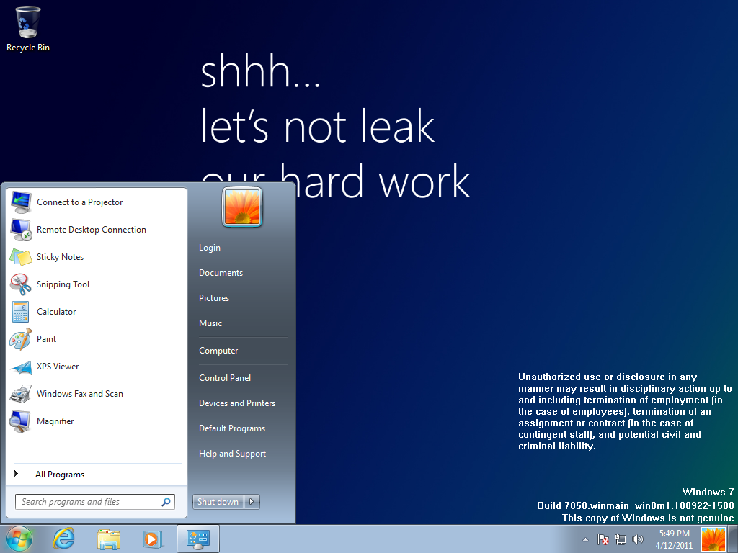Open the Snipping Tool scissors icon
This screenshot has width=738, height=553.
pyautogui.click(x=20, y=284)
